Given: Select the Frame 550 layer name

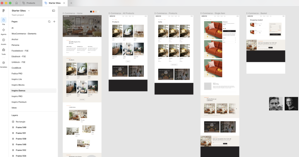Looking at the screenshot, I should pyautogui.click(x=21, y=139).
